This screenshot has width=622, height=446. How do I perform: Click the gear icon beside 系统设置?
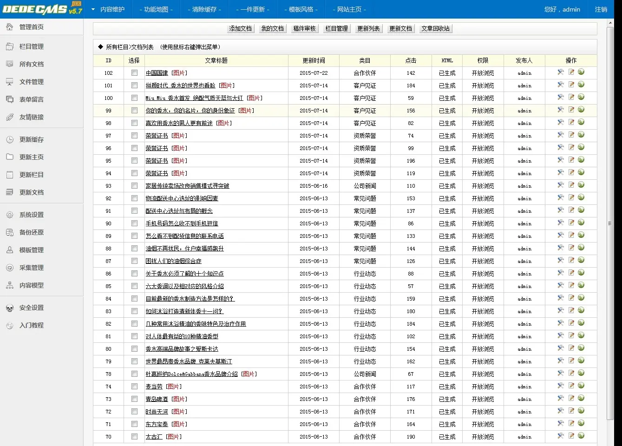tap(9, 215)
